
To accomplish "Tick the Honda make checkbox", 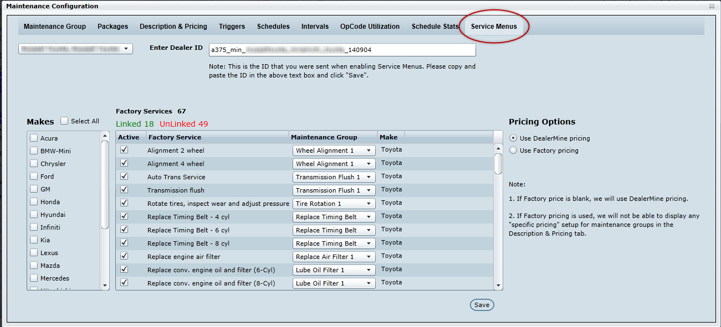I will 34,202.
